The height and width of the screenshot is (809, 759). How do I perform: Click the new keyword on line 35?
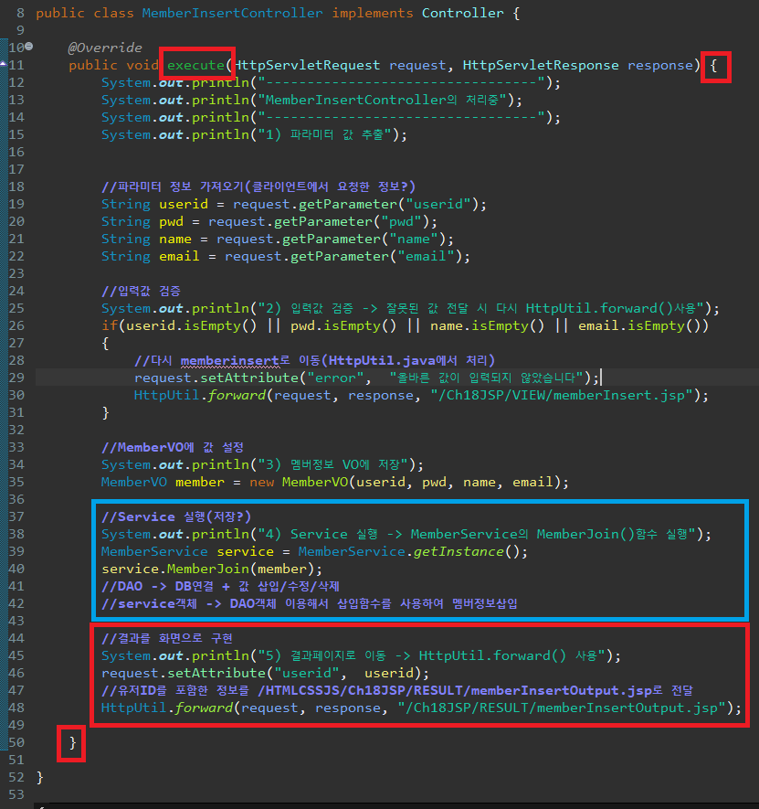click(x=261, y=482)
